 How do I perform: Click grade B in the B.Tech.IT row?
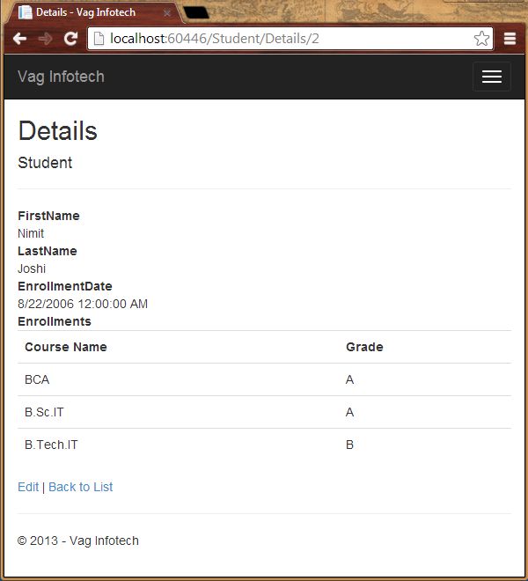click(349, 445)
